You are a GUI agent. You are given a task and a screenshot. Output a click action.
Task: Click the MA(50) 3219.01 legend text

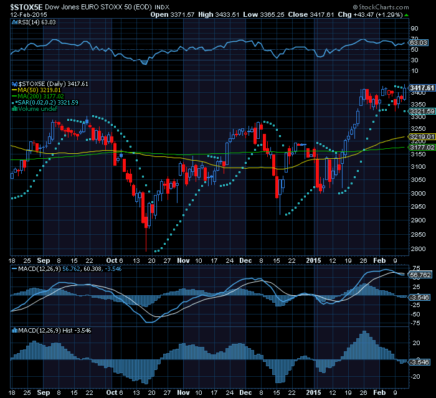39,90
